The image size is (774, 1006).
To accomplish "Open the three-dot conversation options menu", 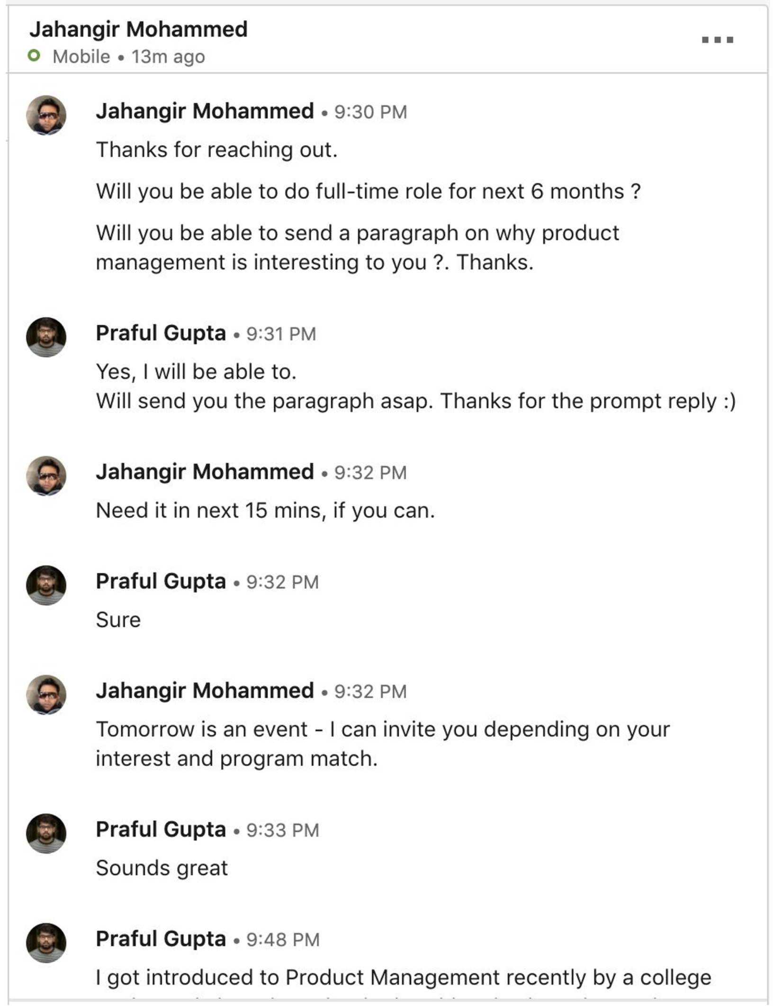I will coord(717,40).
